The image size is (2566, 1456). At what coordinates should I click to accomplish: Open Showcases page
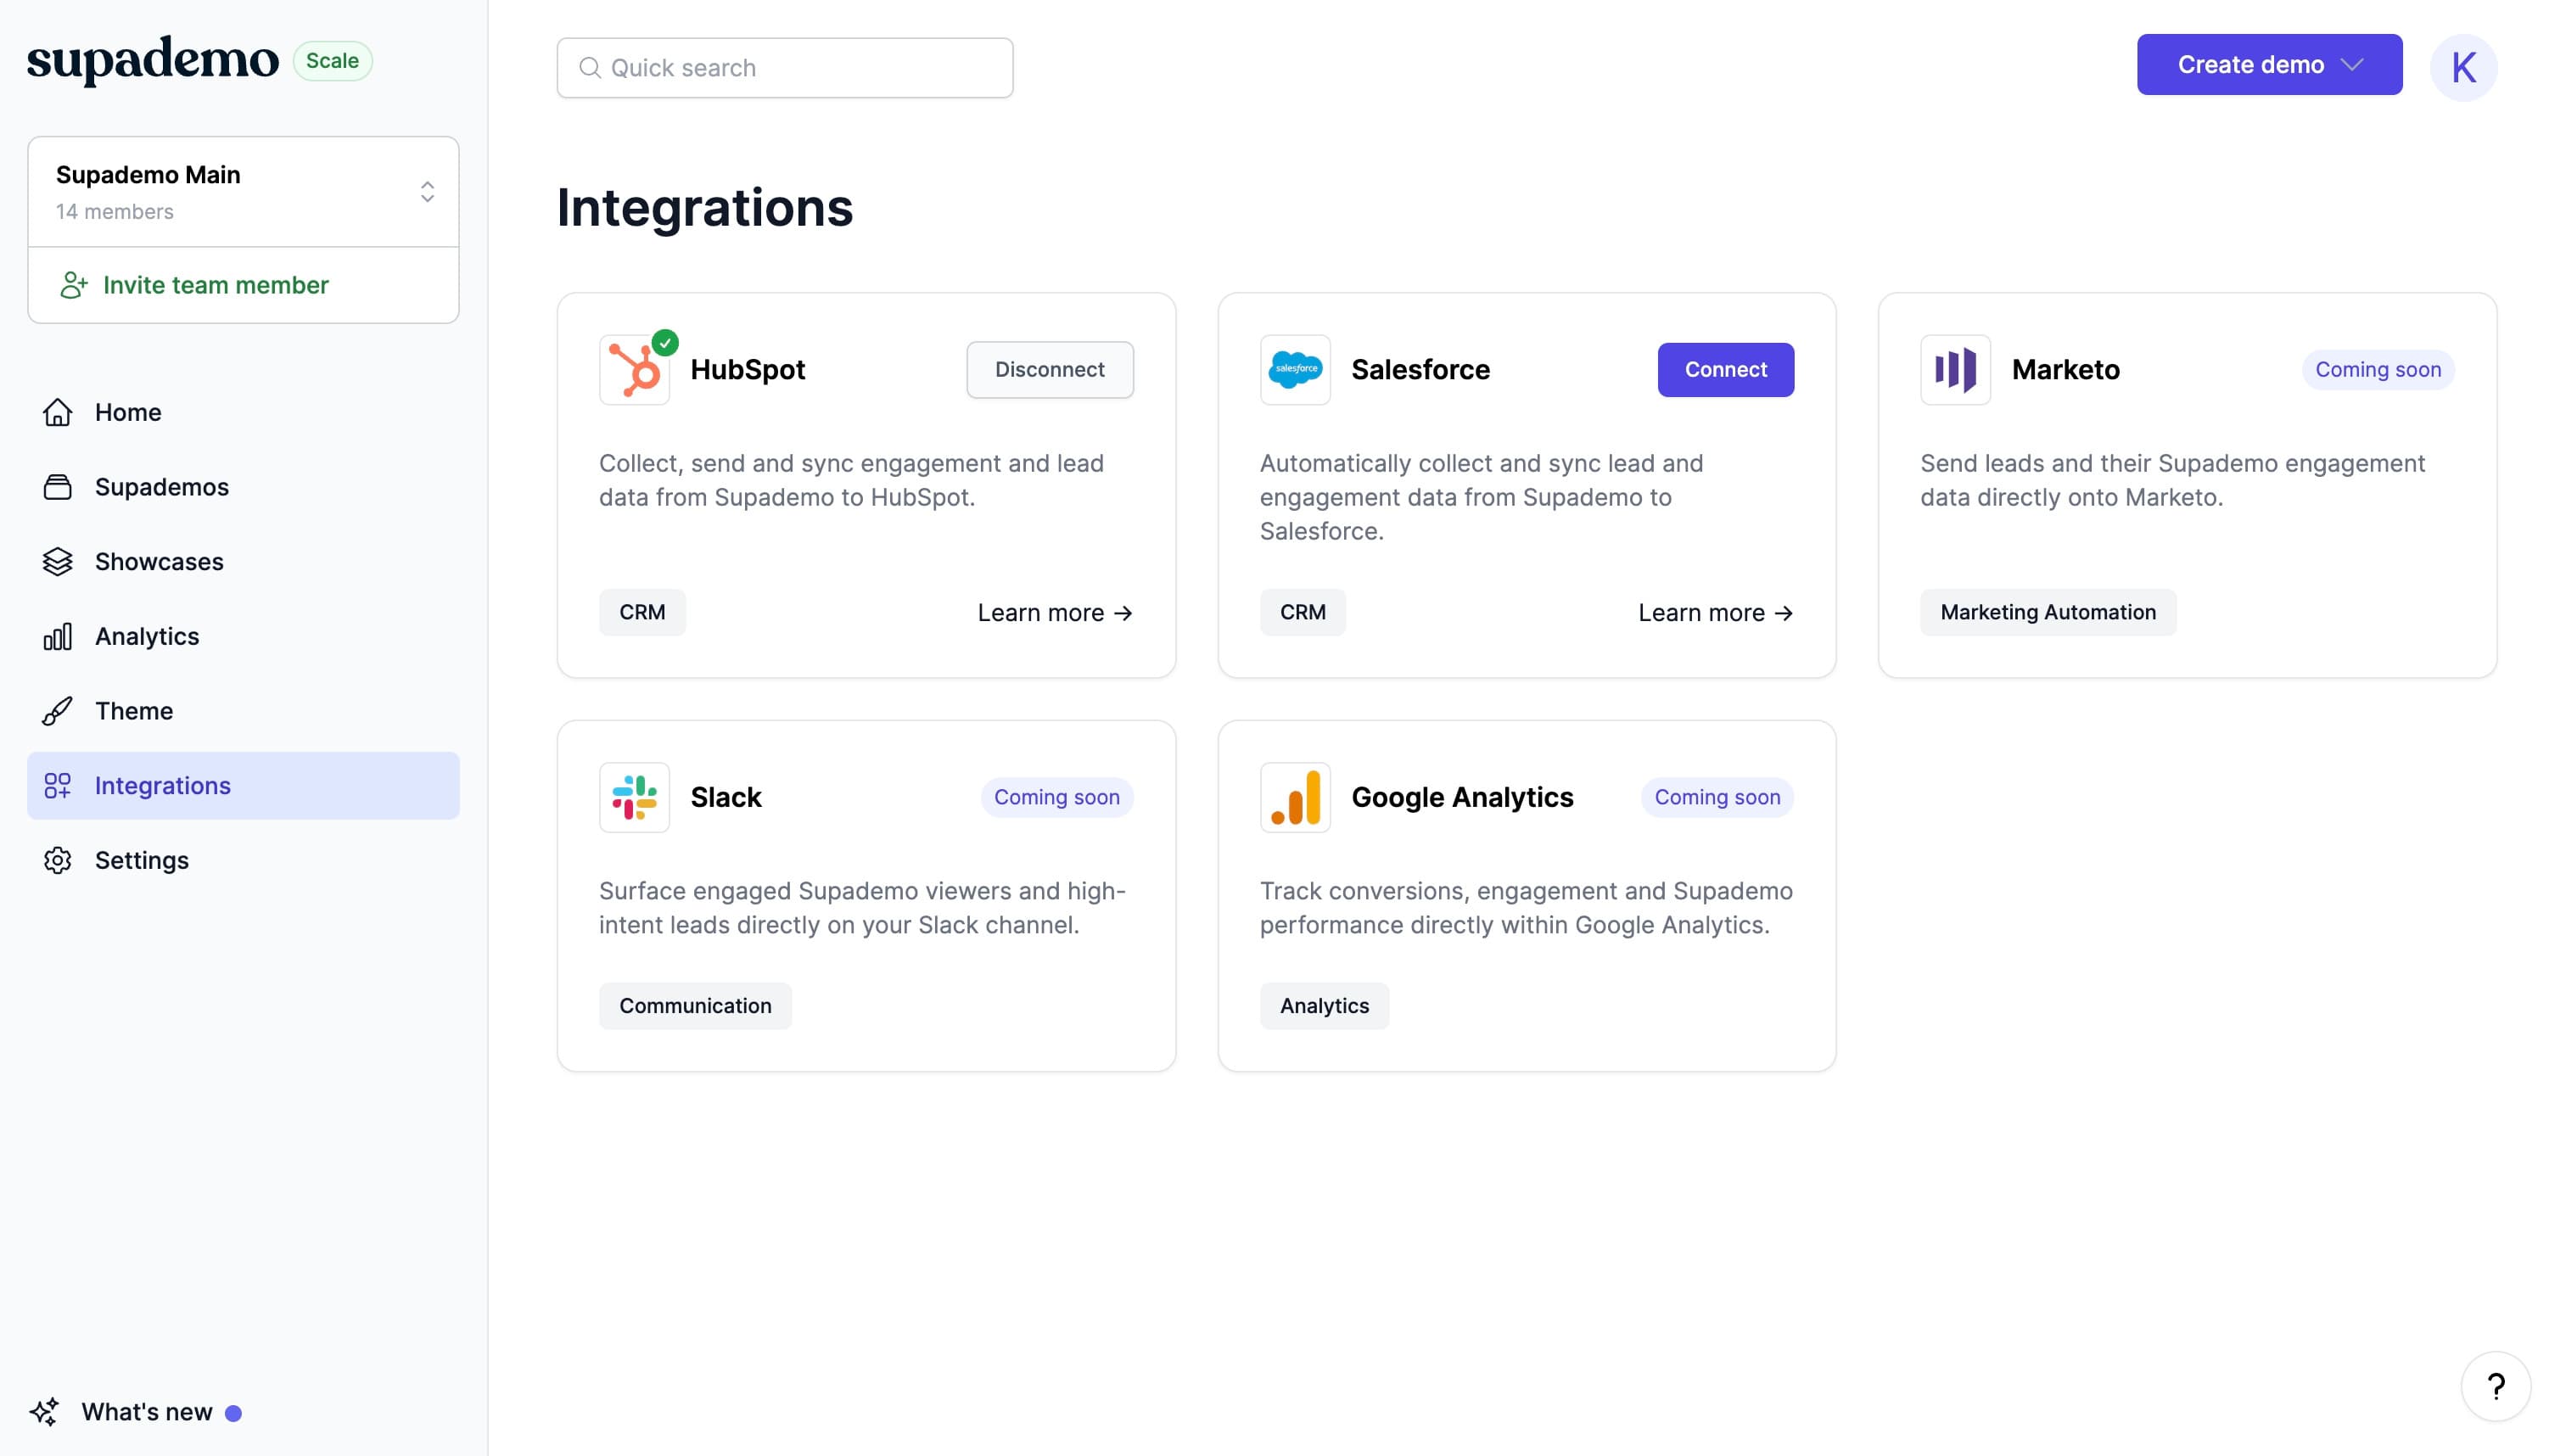(x=243, y=562)
